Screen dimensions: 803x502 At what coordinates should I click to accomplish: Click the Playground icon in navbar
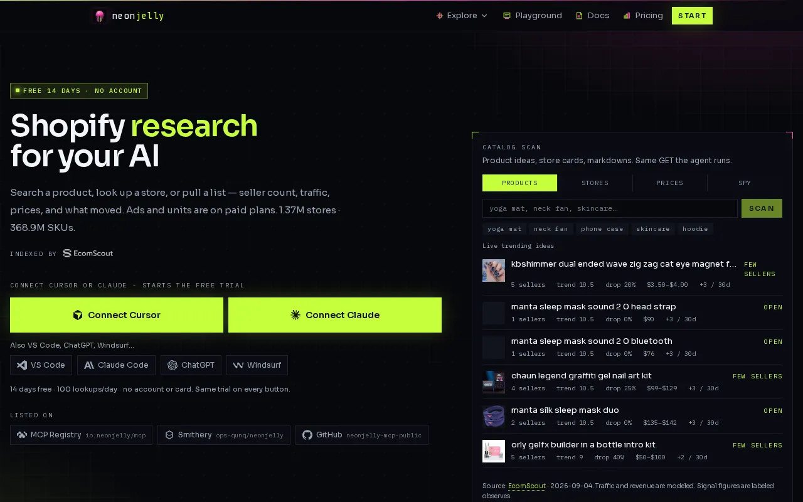click(x=507, y=16)
